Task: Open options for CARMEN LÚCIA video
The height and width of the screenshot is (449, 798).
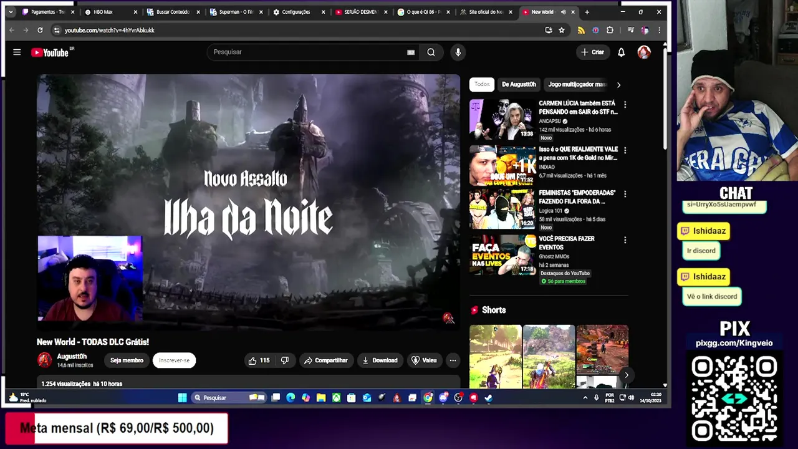Action: coord(625,104)
